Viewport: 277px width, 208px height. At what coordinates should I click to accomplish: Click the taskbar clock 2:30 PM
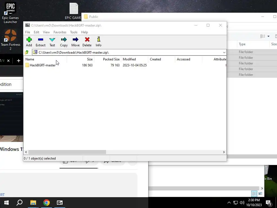click(254, 200)
